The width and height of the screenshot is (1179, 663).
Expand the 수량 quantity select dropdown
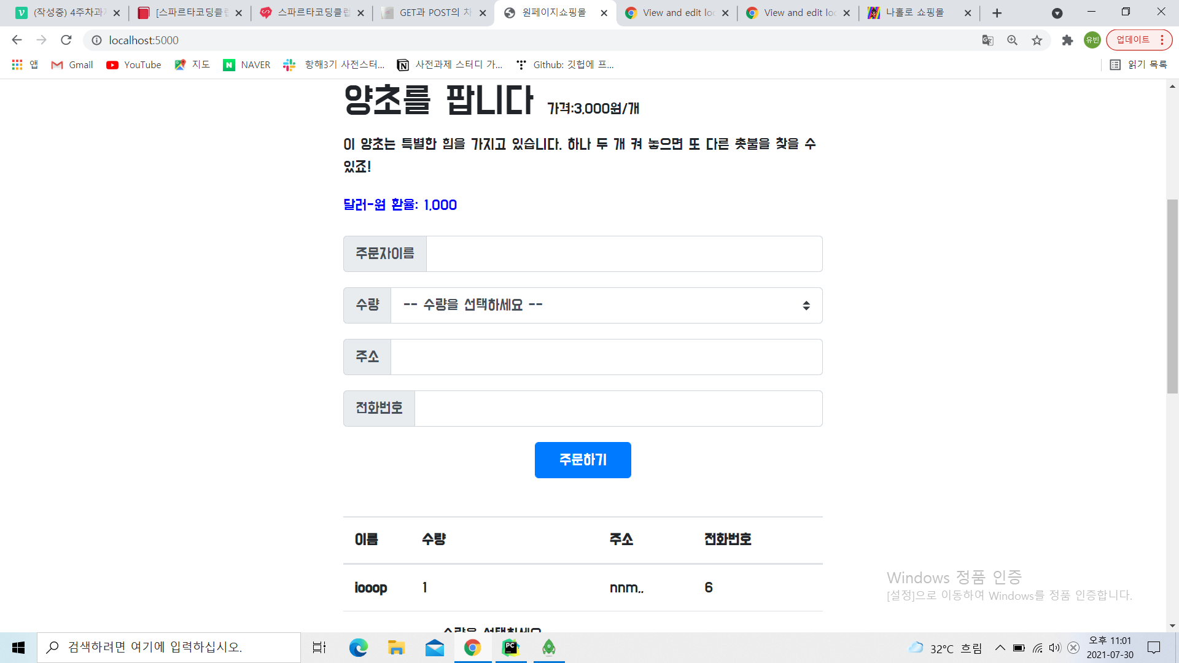pyautogui.click(x=606, y=305)
